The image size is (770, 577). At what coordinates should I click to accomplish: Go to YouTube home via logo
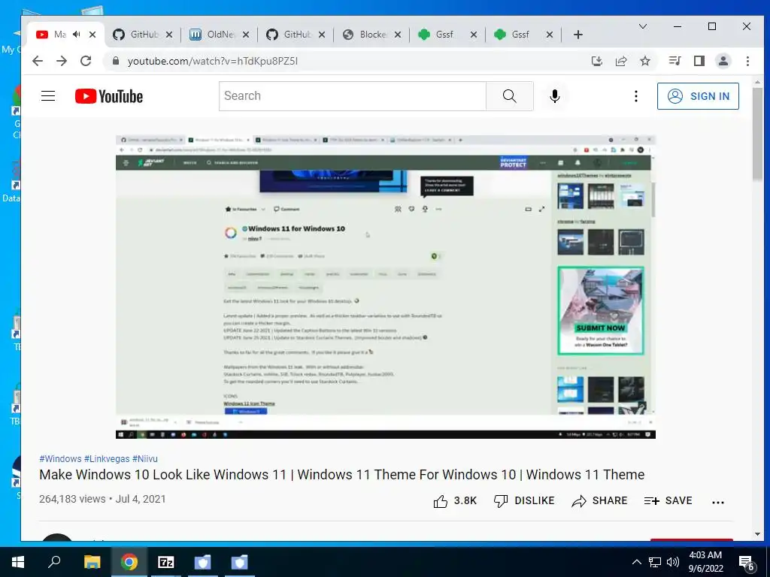109,96
